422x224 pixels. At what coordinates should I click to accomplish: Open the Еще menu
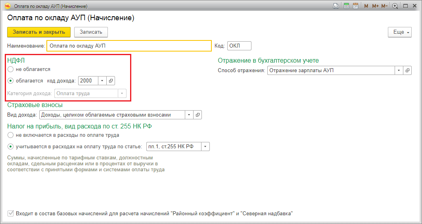[400, 32]
